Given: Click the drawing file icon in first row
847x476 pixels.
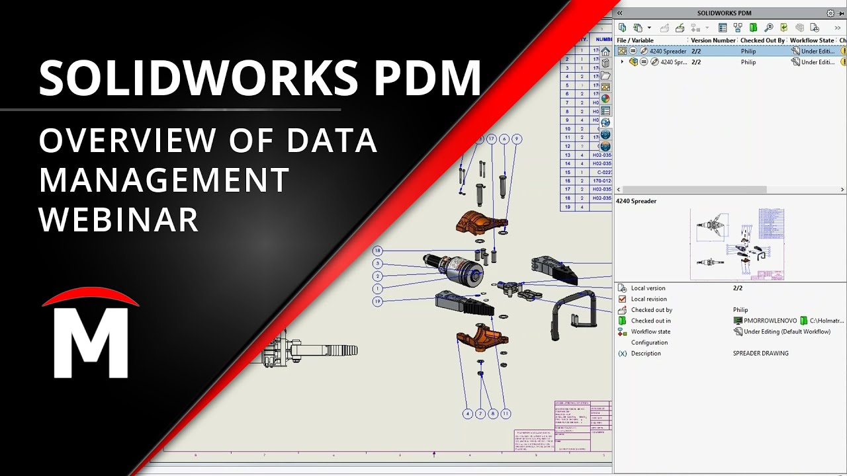Looking at the screenshot, I should coord(622,51).
